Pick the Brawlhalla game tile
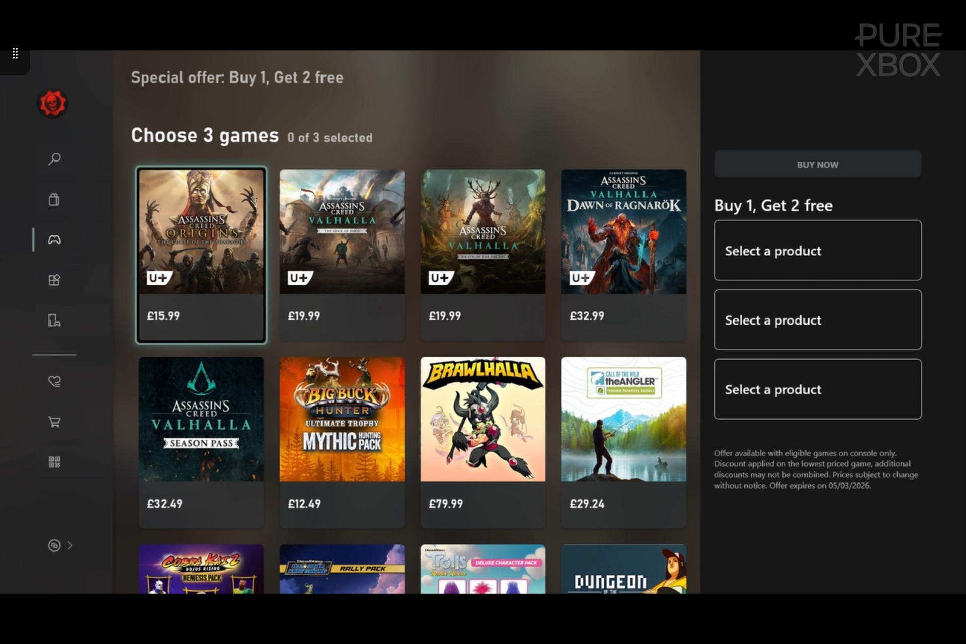The width and height of the screenshot is (966, 644). point(483,443)
